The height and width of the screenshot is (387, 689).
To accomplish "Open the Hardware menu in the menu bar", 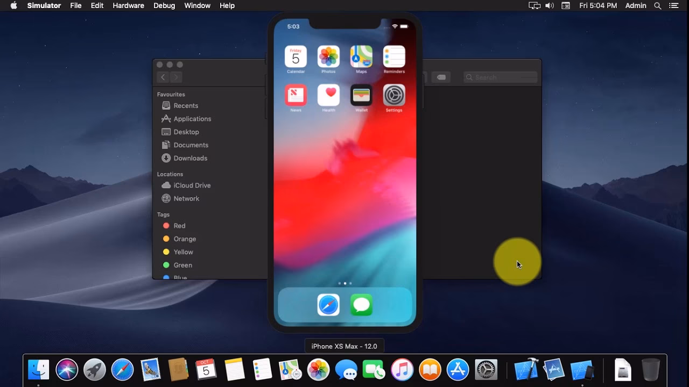I will point(128,5).
